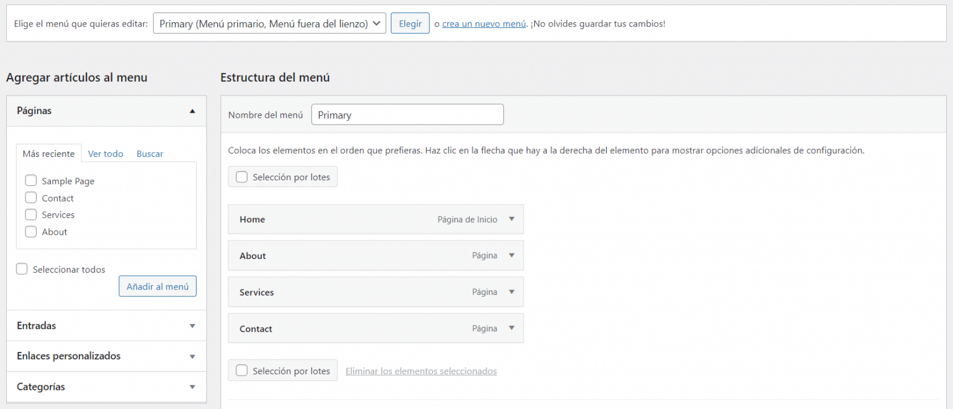Open the menu selection dropdown
This screenshot has height=409, width=953.
tap(269, 22)
